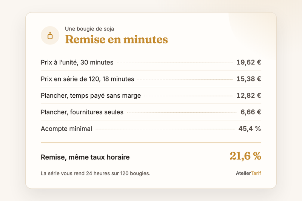302x201 pixels.
Task: Select 'Plancher, fournitures seules' label
Action: (82, 112)
